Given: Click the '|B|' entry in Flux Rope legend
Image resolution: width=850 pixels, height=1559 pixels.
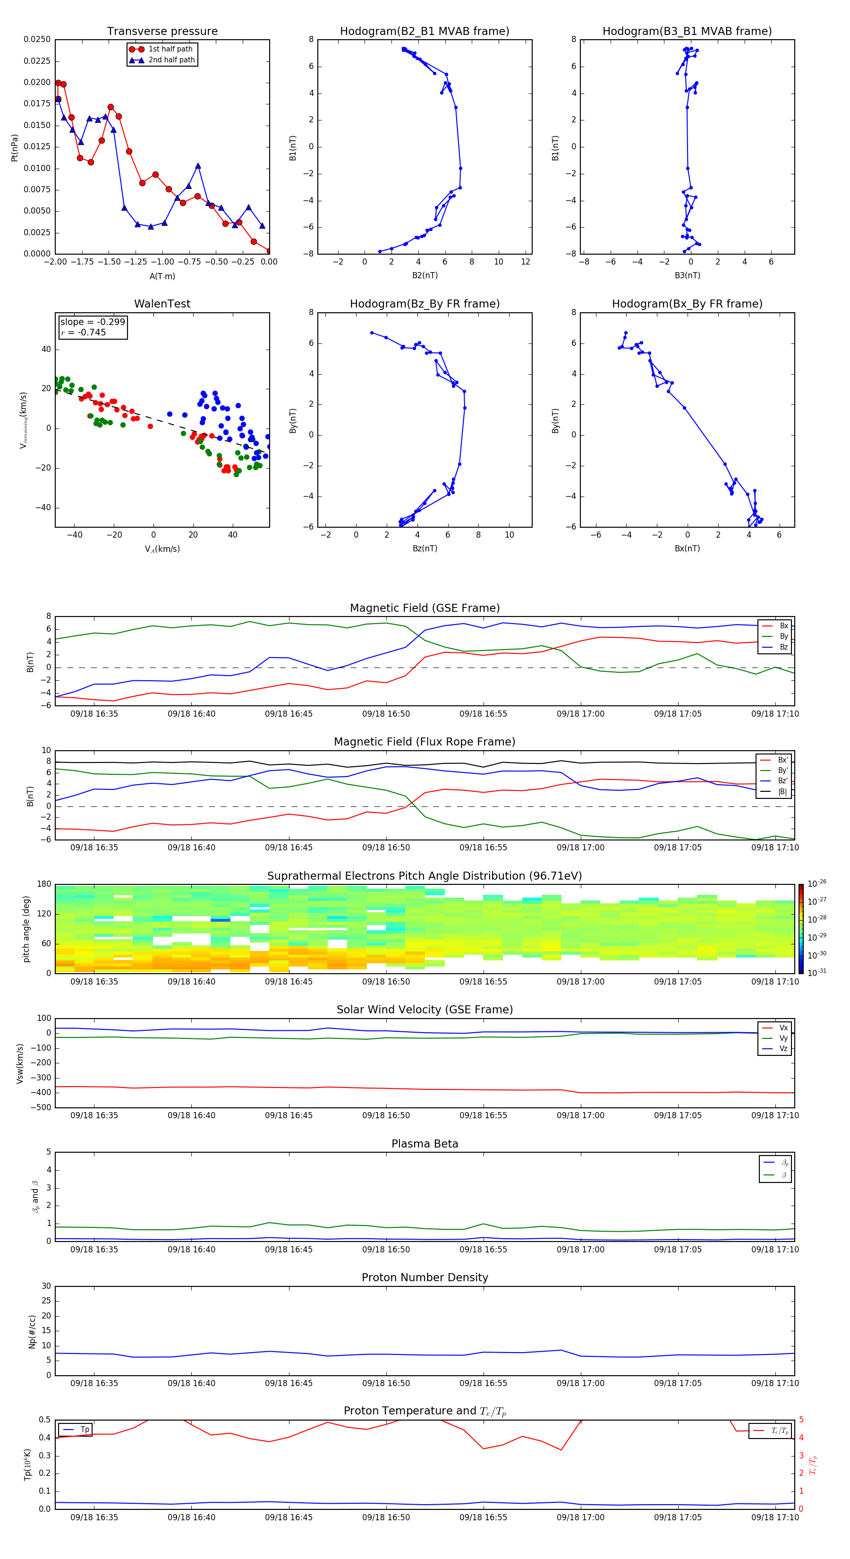Looking at the screenshot, I should tap(774, 792).
